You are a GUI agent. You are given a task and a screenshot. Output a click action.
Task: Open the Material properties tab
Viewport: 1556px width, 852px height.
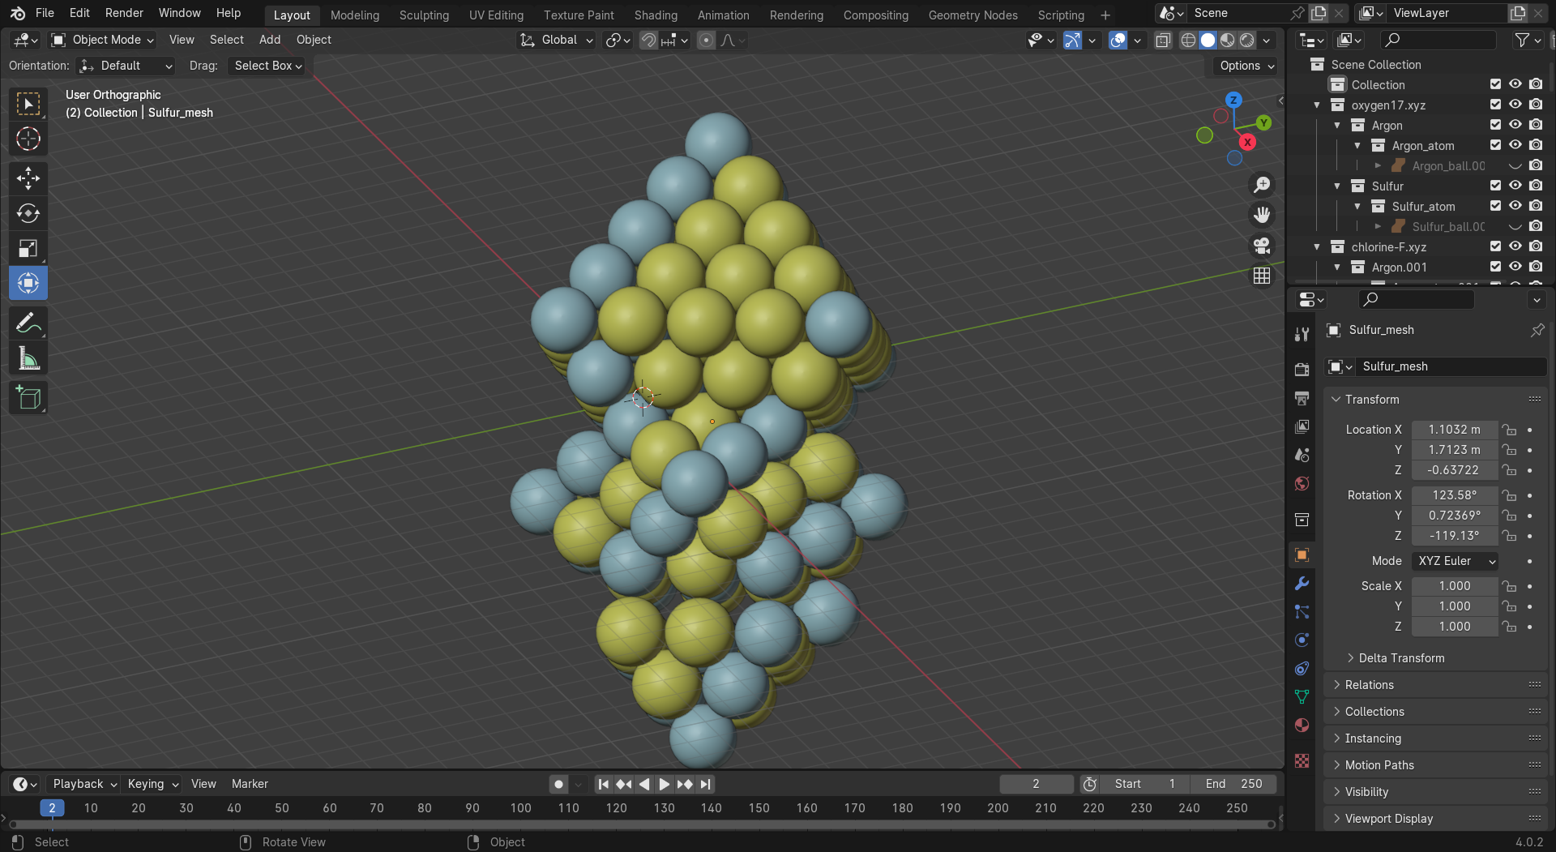coord(1302,726)
